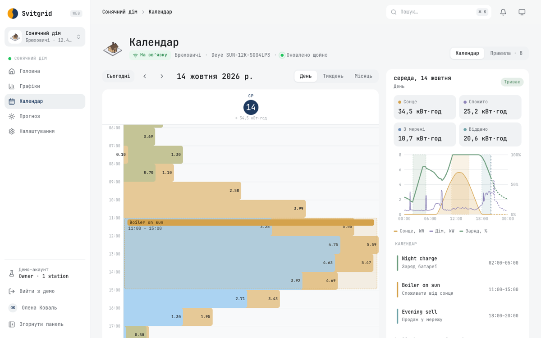Open Графіки in the sidebar
This screenshot has height=338, width=541.
pos(45,86)
